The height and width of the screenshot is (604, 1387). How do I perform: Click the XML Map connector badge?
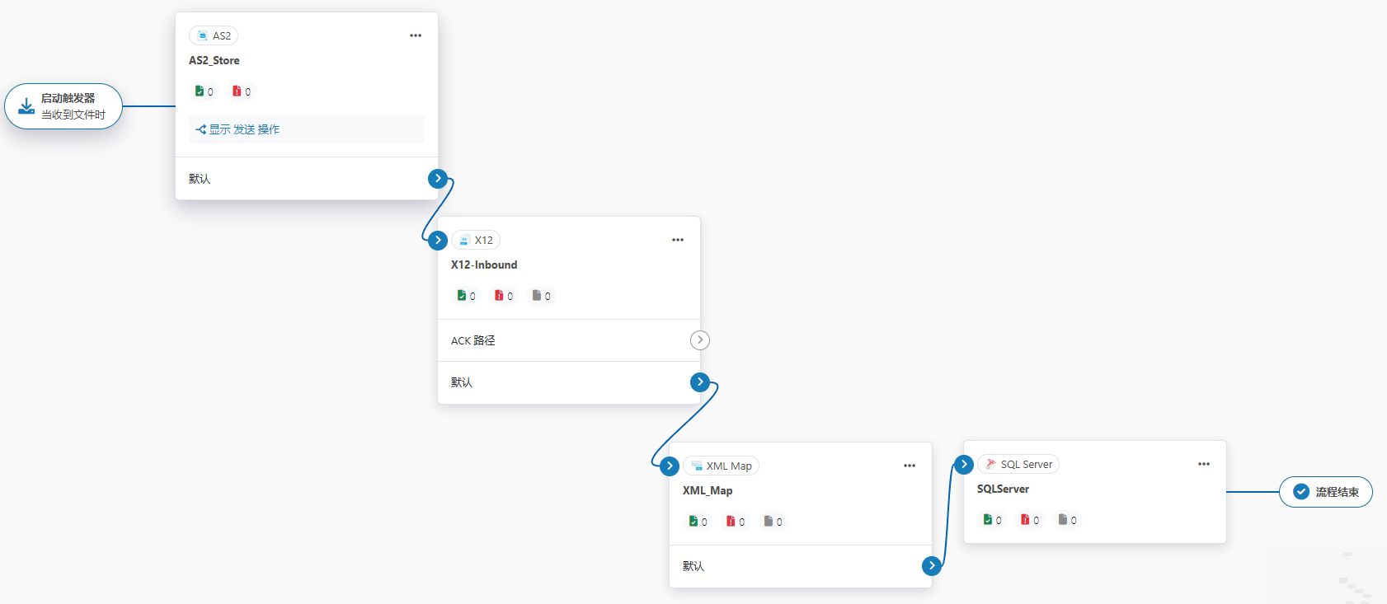point(721,466)
